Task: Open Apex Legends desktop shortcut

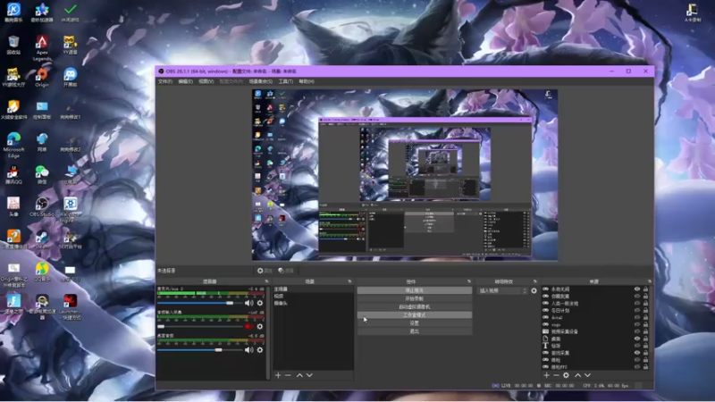Action: point(42,47)
